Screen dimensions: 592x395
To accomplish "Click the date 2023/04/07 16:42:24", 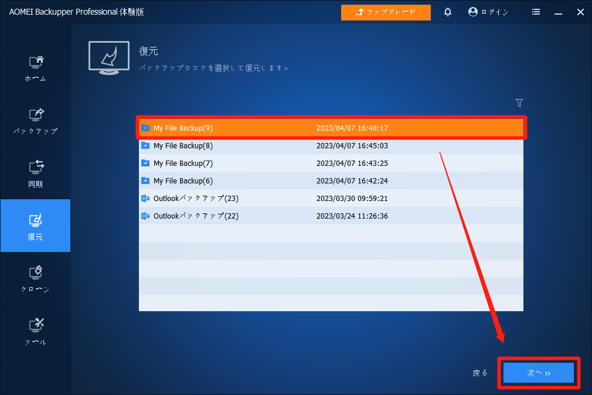I will [x=352, y=181].
